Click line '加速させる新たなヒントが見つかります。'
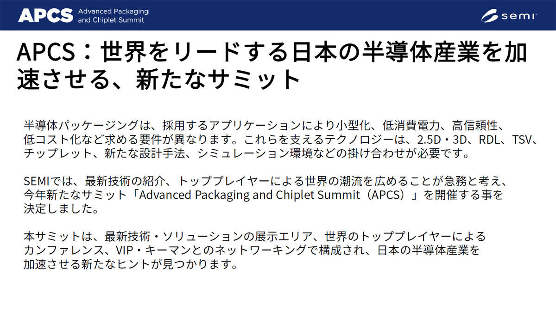Screen dimensions: 556x312 (131, 265)
